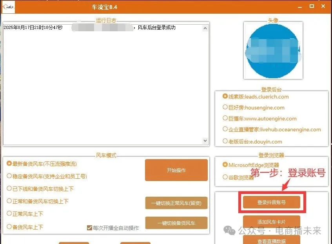
Task: Maximize the 车流宝 window
Action: 312,6
